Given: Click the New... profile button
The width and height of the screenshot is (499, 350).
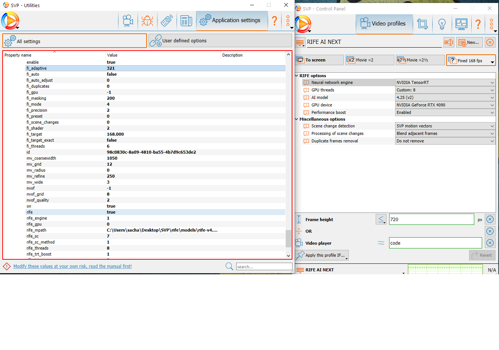Looking at the screenshot, I should point(469,42).
